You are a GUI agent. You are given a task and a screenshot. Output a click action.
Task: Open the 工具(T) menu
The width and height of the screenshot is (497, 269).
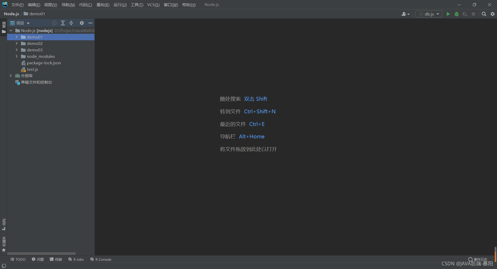(x=137, y=5)
